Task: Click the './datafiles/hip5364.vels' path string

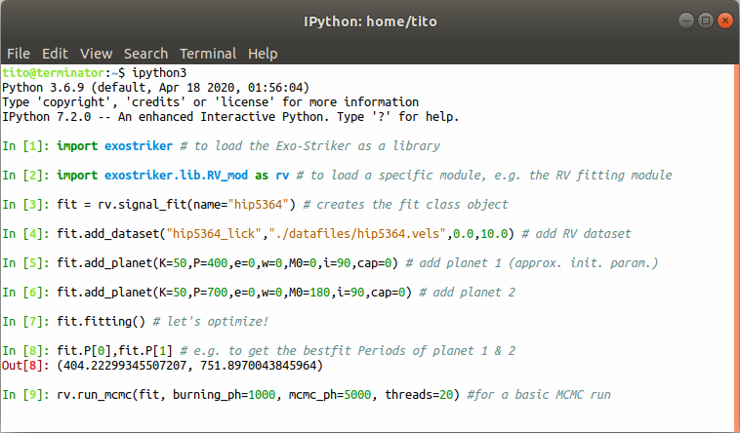Action: pos(357,234)
